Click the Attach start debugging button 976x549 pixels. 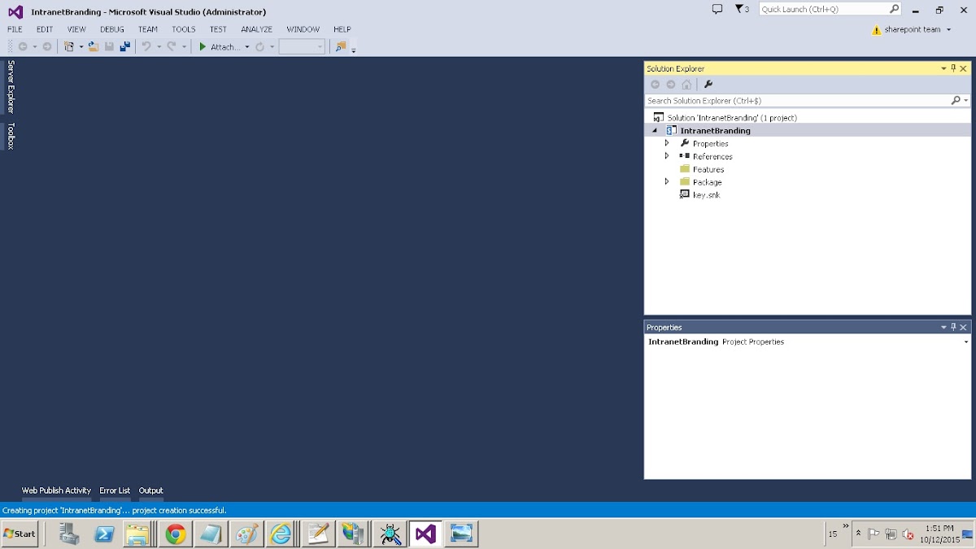[220, 47]
